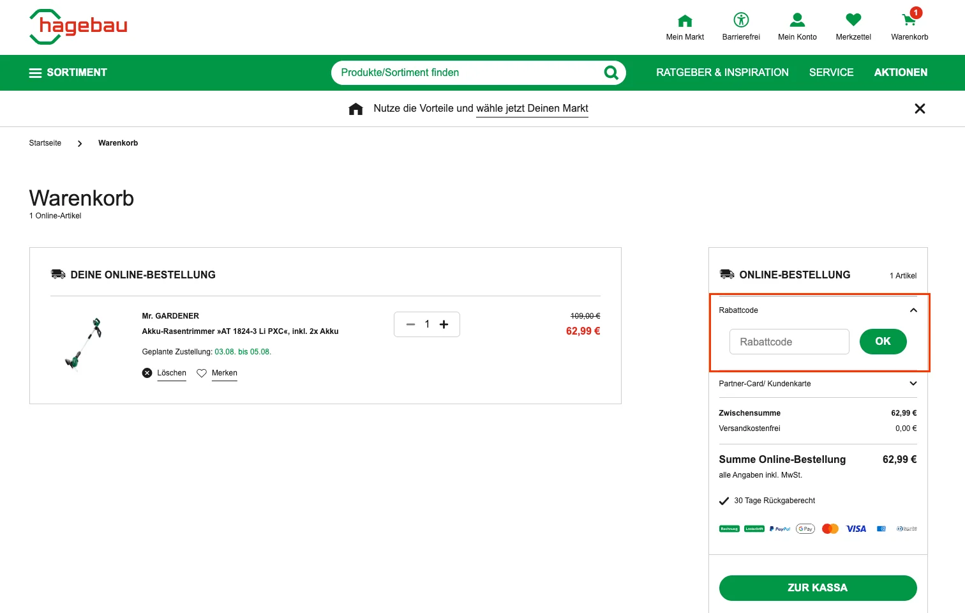Open Mein Konto account icon
Viewport: 965px width, 613px height.
797,20
